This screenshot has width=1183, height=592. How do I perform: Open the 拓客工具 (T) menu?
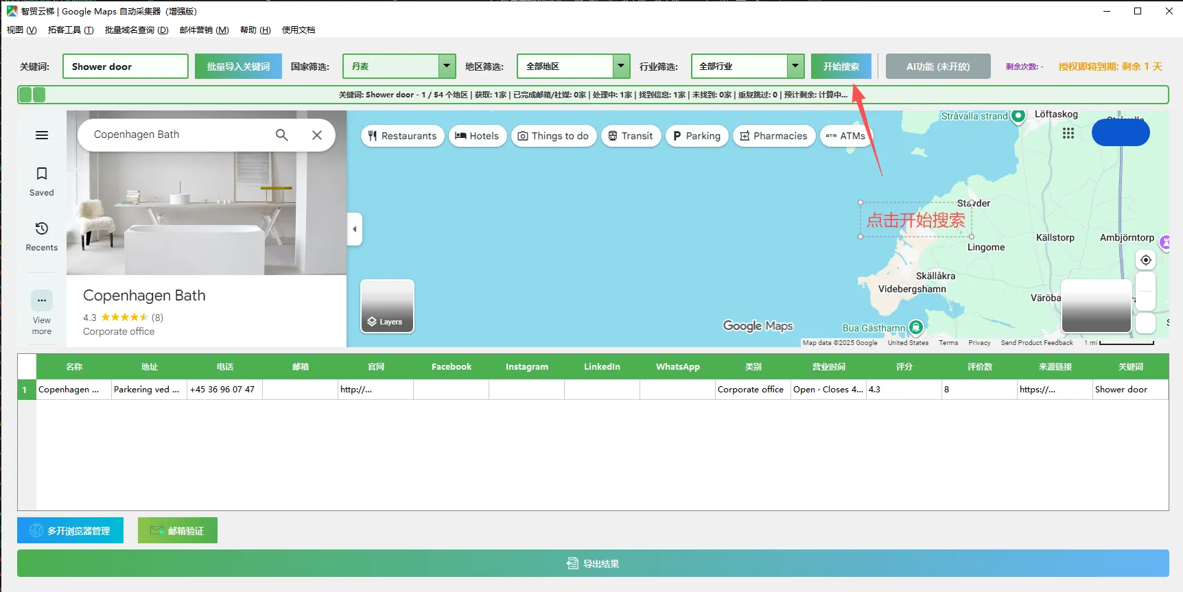pos(71,30)
